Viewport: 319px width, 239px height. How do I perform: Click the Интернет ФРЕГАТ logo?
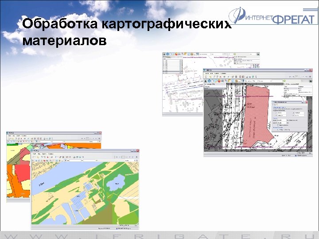273,16
